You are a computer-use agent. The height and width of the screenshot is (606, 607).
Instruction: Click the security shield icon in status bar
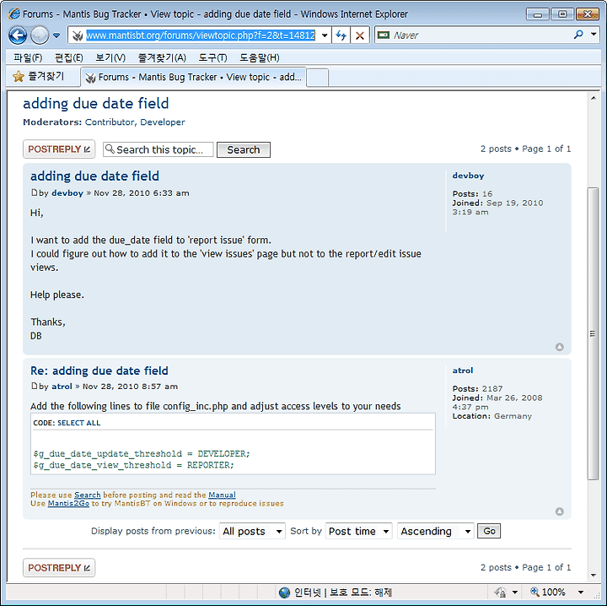500,592
